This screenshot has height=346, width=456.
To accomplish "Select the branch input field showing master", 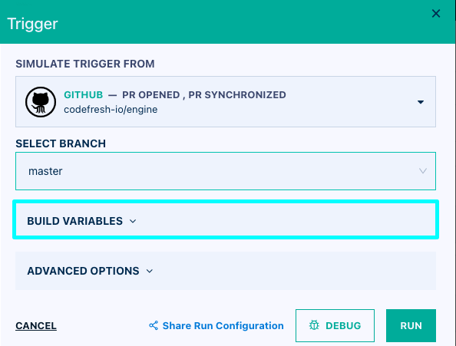I will click(226, 171).
